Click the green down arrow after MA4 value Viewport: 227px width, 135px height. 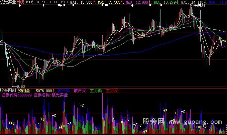click(x=178, y=2)
